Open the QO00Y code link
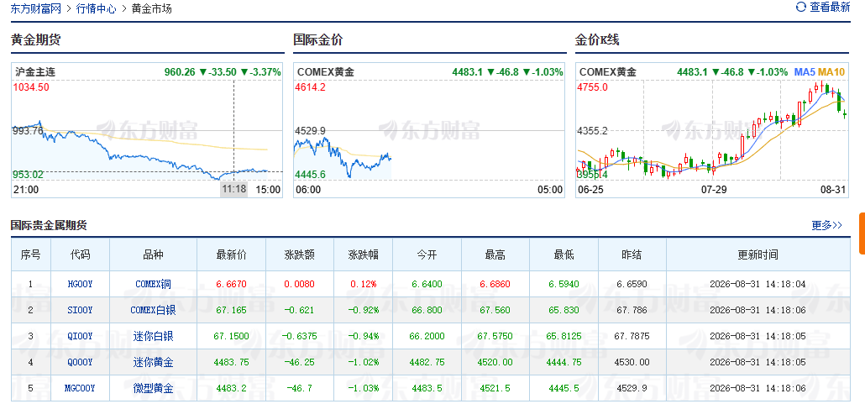 pyautogui.click(x=80, y=363)
